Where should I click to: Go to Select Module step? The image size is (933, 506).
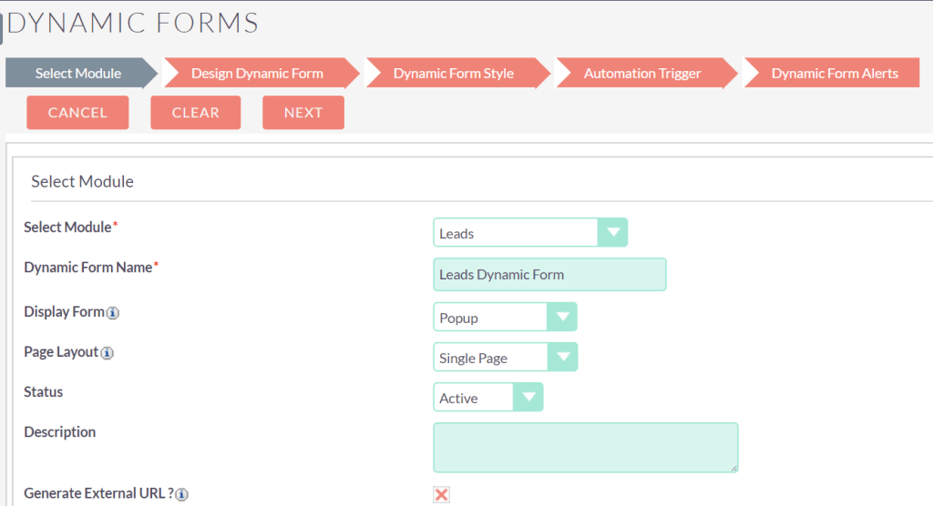click(x=78, y=73)
